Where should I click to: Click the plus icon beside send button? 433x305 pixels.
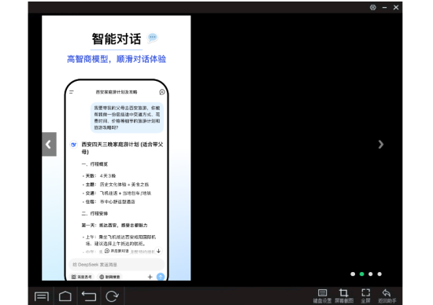[150, 277]
